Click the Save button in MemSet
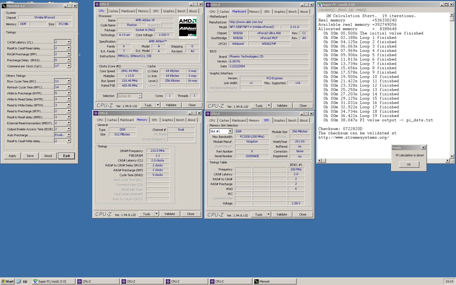 tap(30, 156)
